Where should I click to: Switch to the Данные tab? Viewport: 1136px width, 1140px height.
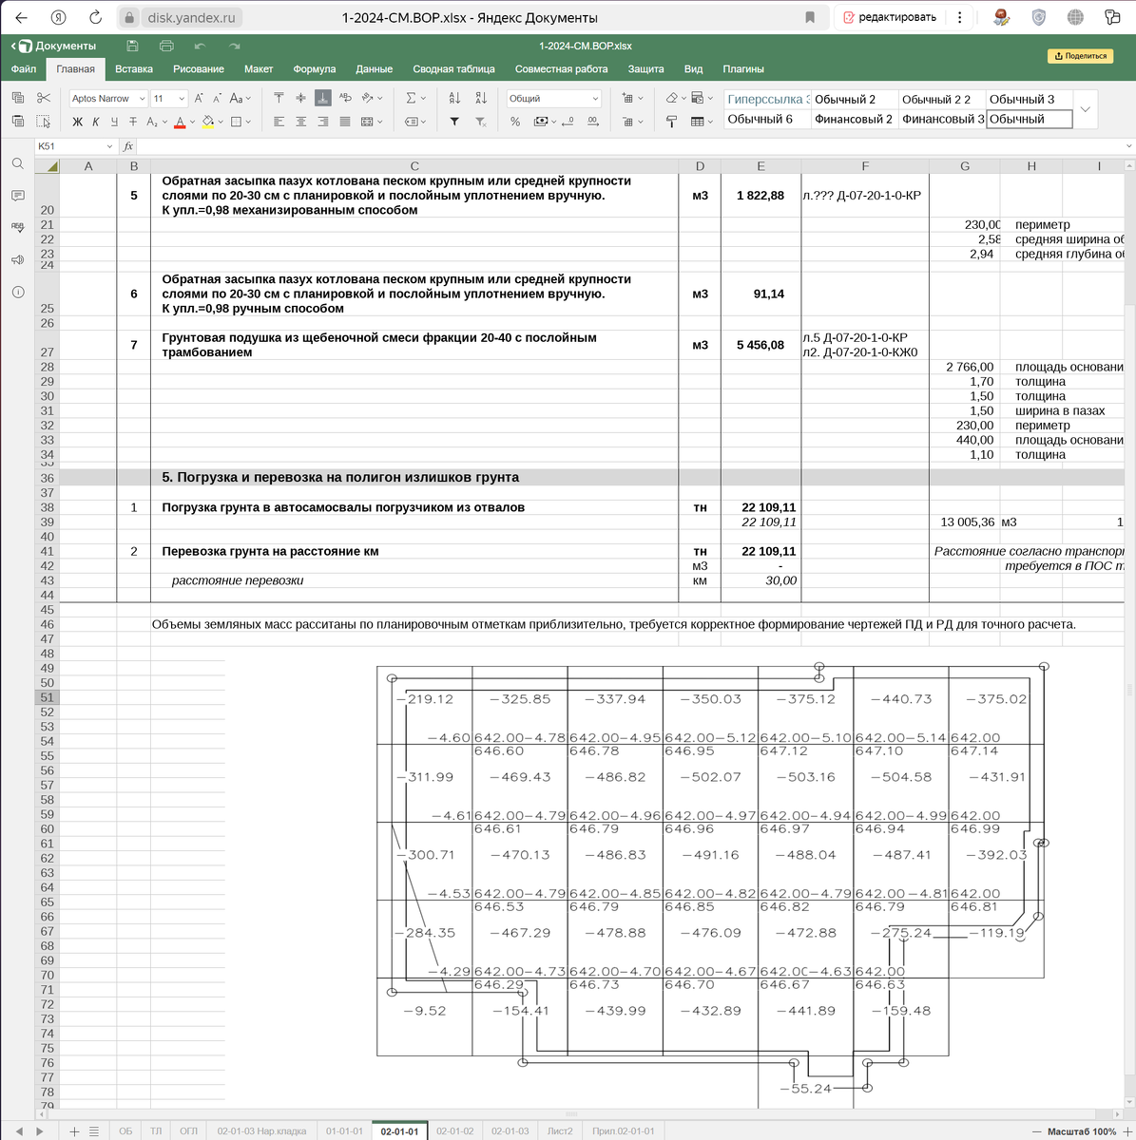(375, 69)
